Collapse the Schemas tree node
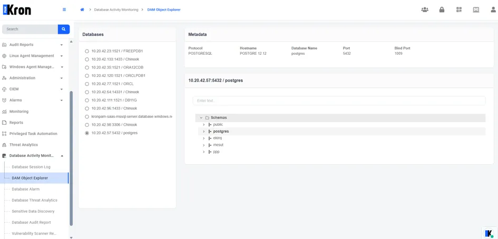The image size is (498, 239). pyautogui.click(x=201, y=118)
